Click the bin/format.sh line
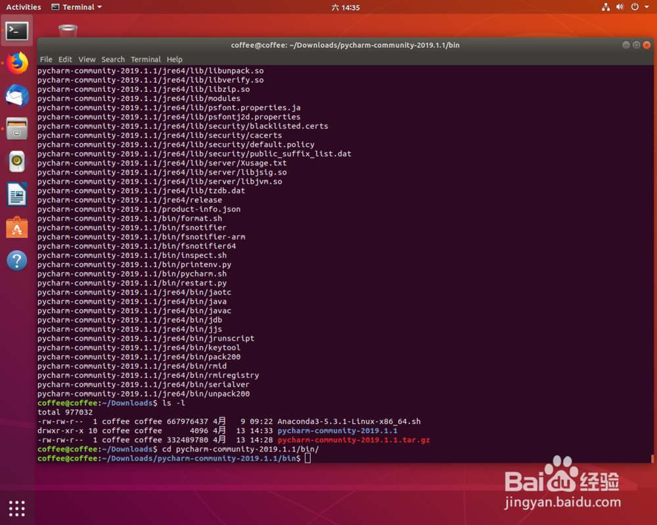657x525 pixels. (129, 219)
